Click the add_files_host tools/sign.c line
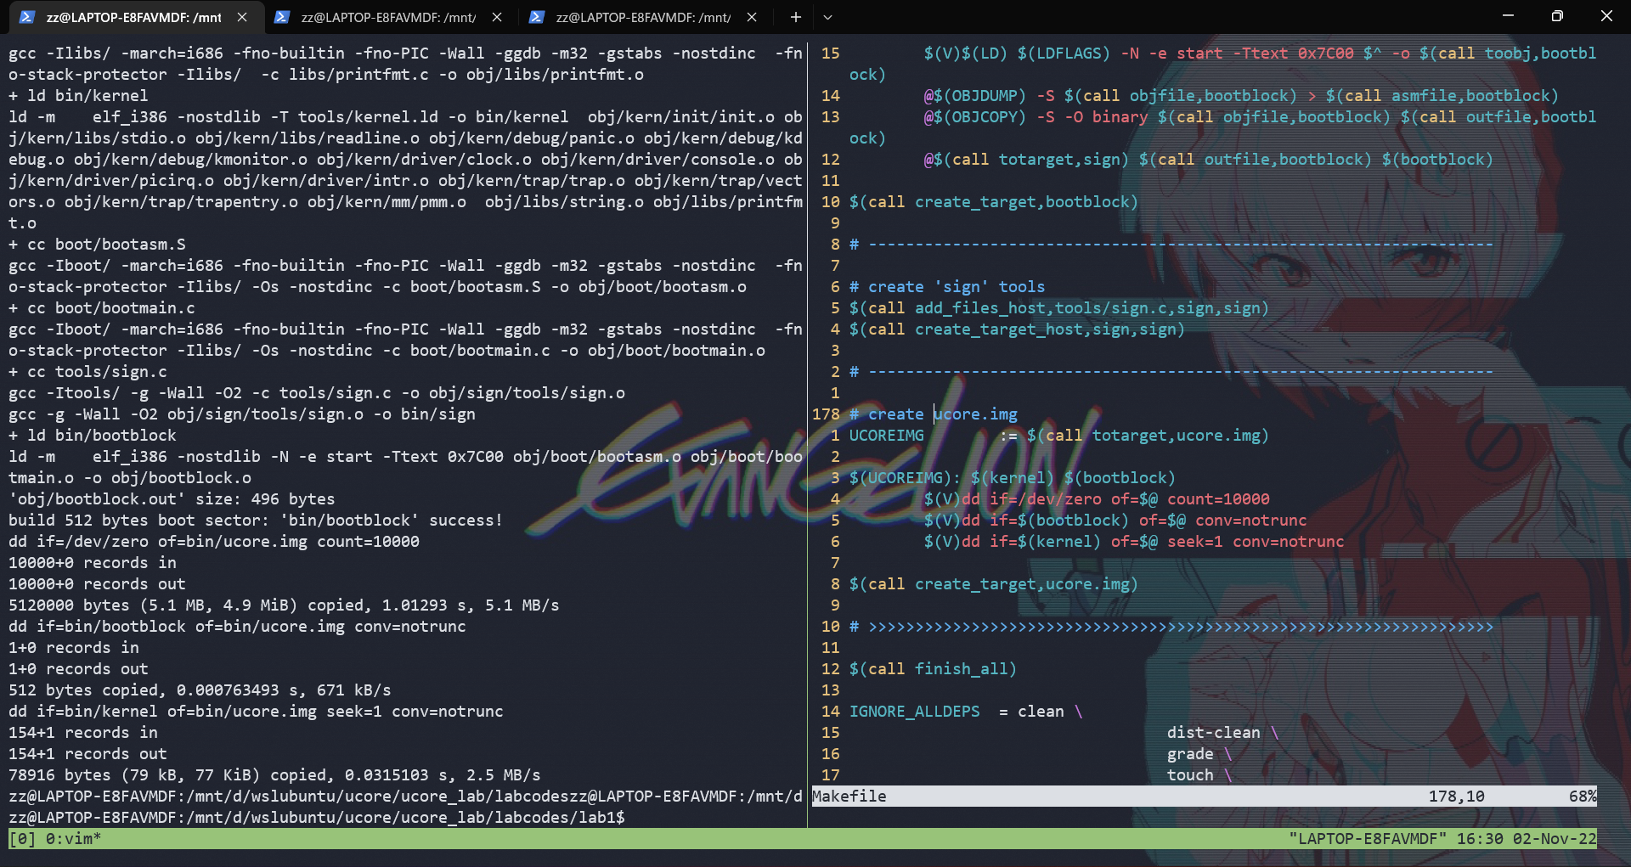 click(x=1058, y=308)
